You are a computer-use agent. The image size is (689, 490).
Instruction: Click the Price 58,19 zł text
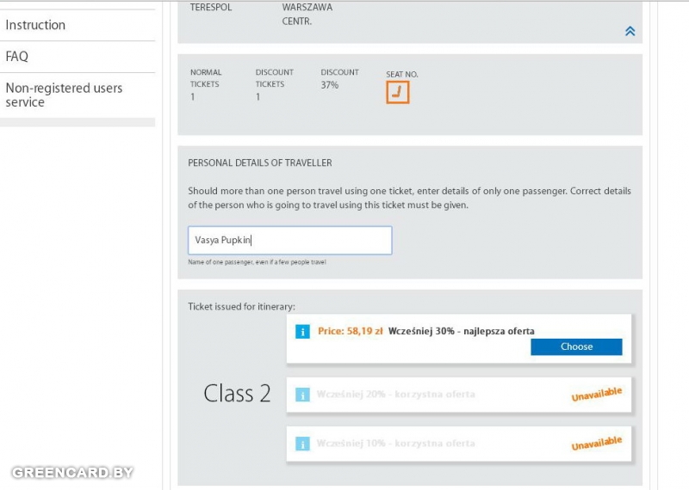(x=350, y=331)
